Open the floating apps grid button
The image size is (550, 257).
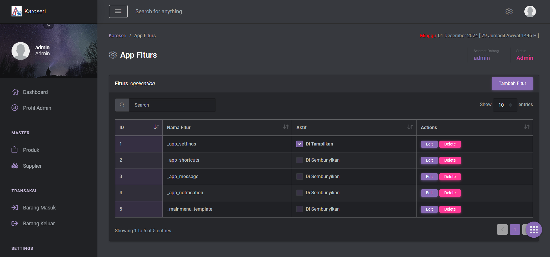click(x=534, y=230)
